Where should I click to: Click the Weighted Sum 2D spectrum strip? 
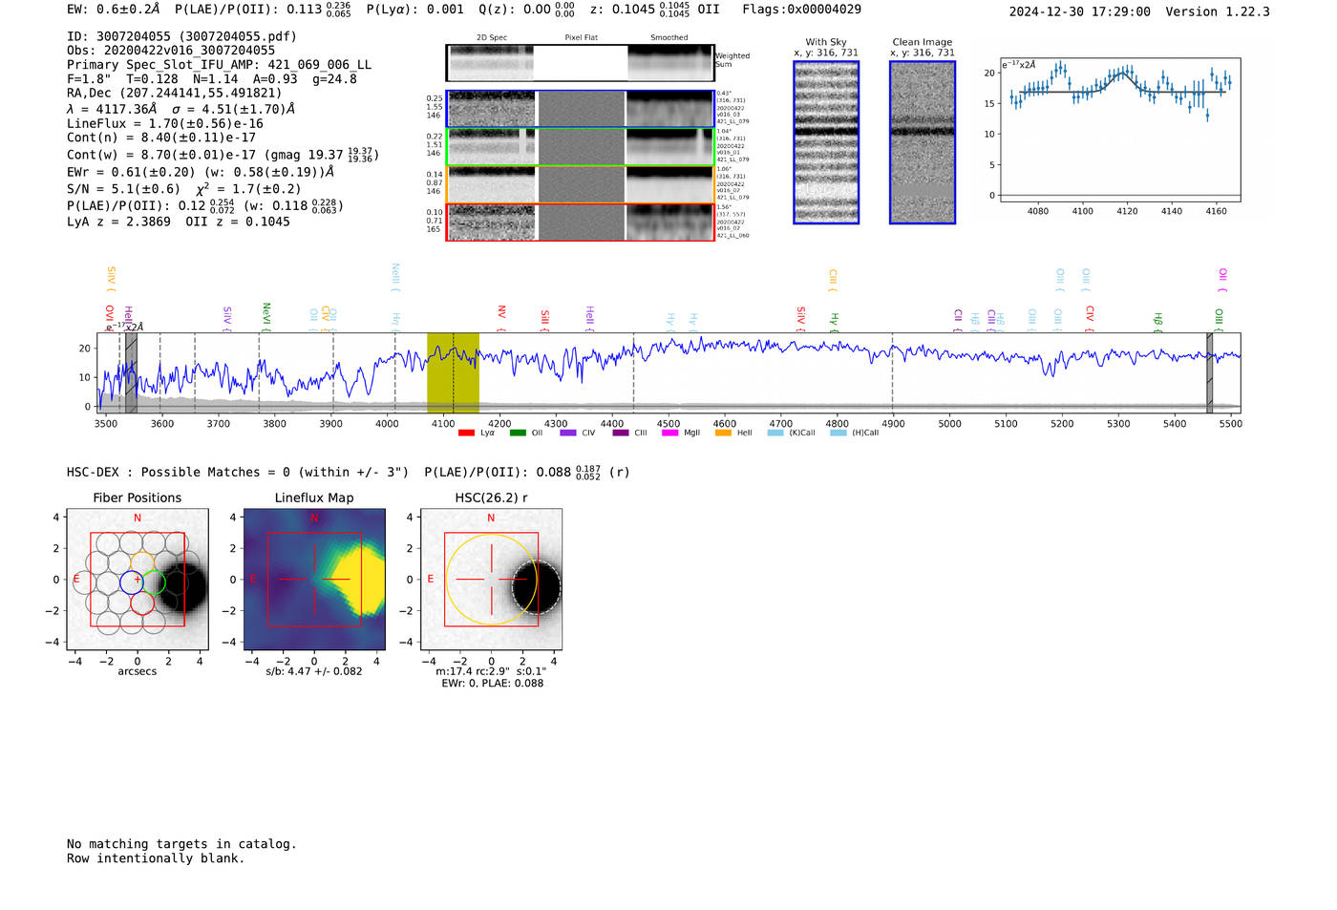coord(581,63)
